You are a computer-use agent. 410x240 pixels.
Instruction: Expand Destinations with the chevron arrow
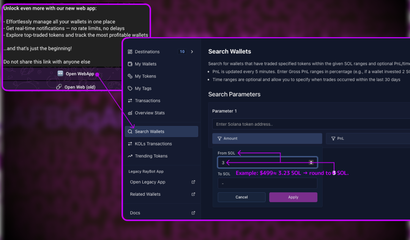tap(192, 51)
